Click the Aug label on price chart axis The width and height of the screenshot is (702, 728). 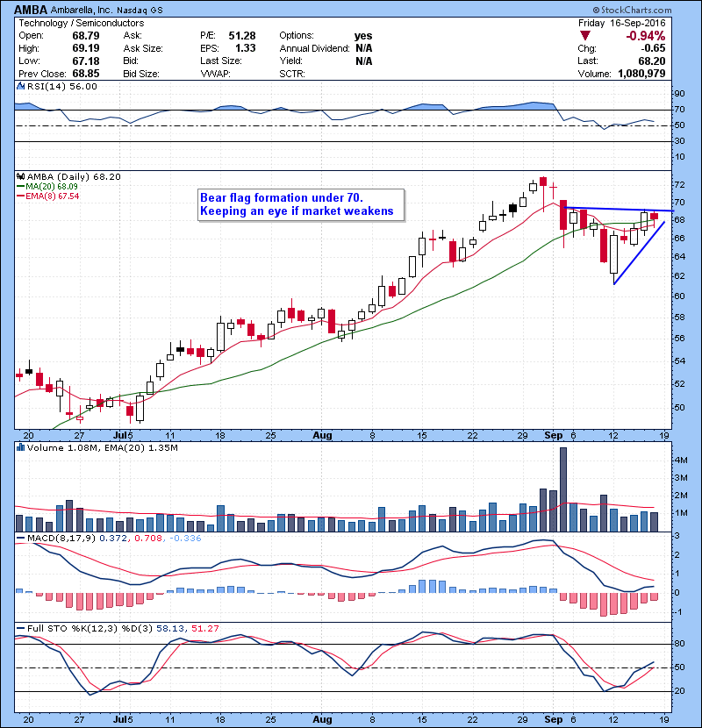[x=322, y=436]
